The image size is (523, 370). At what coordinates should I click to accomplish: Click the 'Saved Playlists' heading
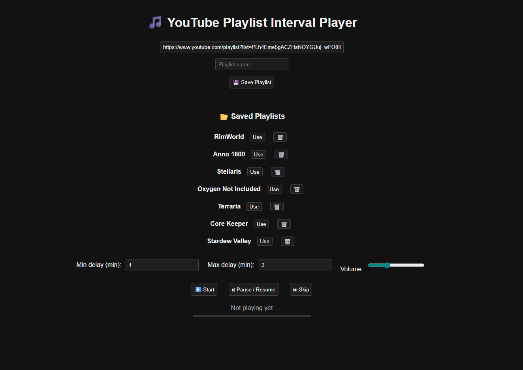click(258, 116)
